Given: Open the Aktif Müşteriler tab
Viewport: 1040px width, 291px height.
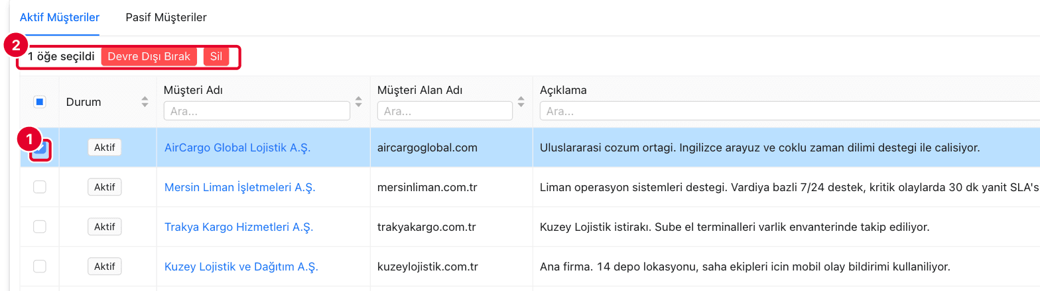Looking at the screenshot, I should (60, 17).
